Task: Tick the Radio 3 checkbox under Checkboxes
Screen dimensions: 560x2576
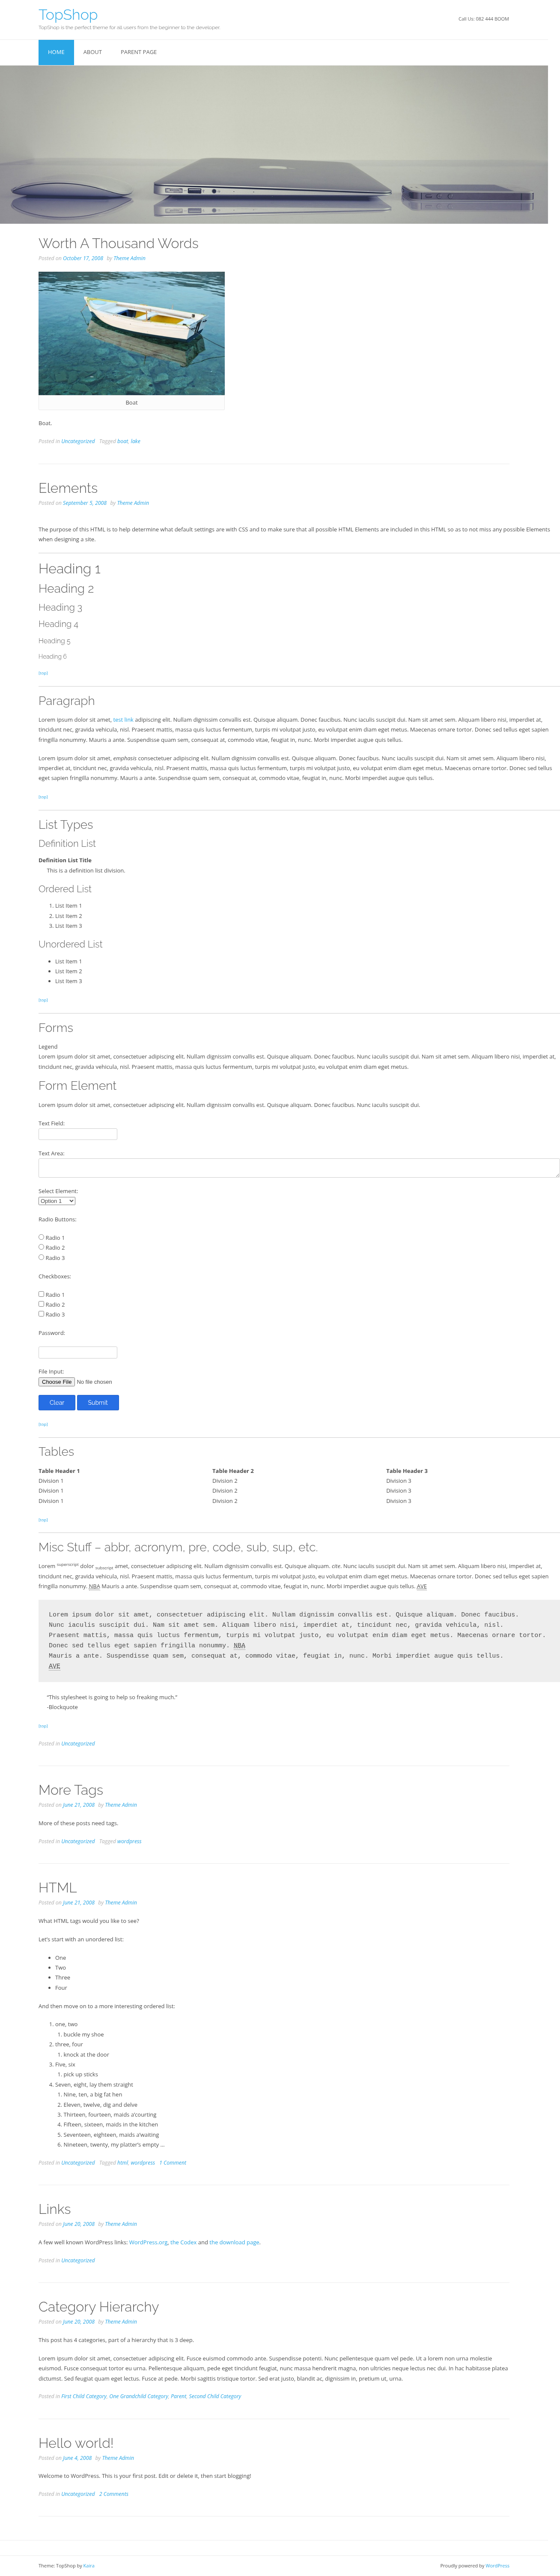Action: [41, 1314]
